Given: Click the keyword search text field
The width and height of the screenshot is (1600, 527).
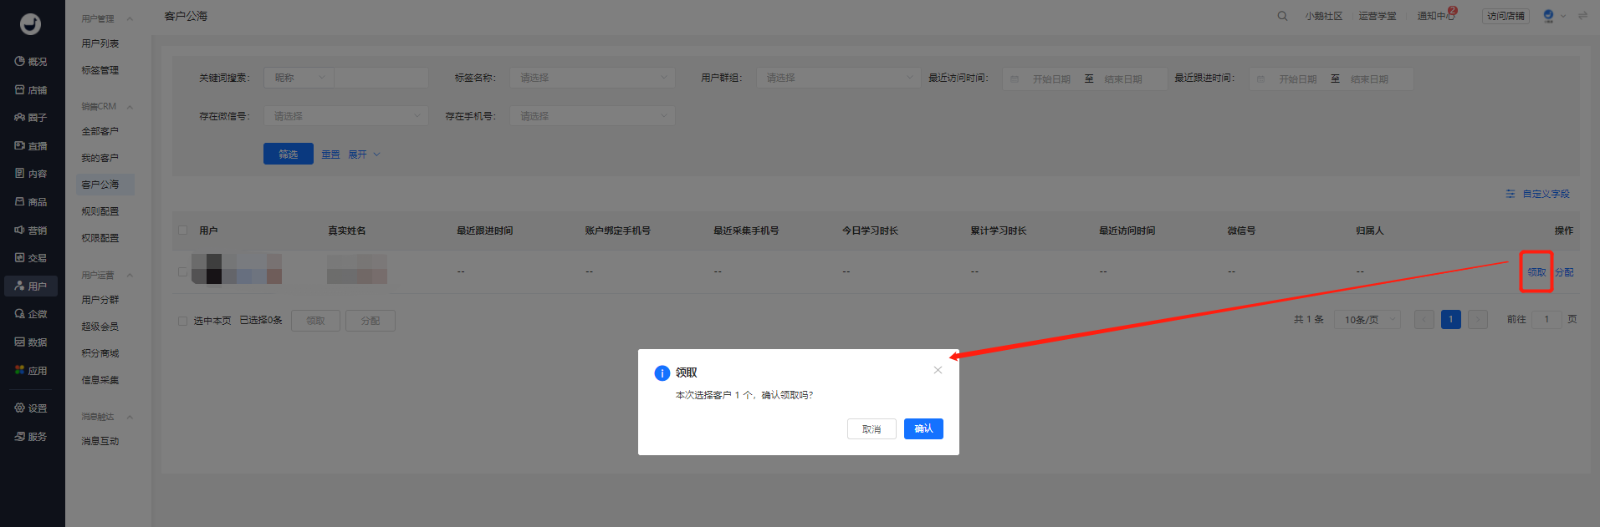Looking at the screenshot, I should point(381,78).
